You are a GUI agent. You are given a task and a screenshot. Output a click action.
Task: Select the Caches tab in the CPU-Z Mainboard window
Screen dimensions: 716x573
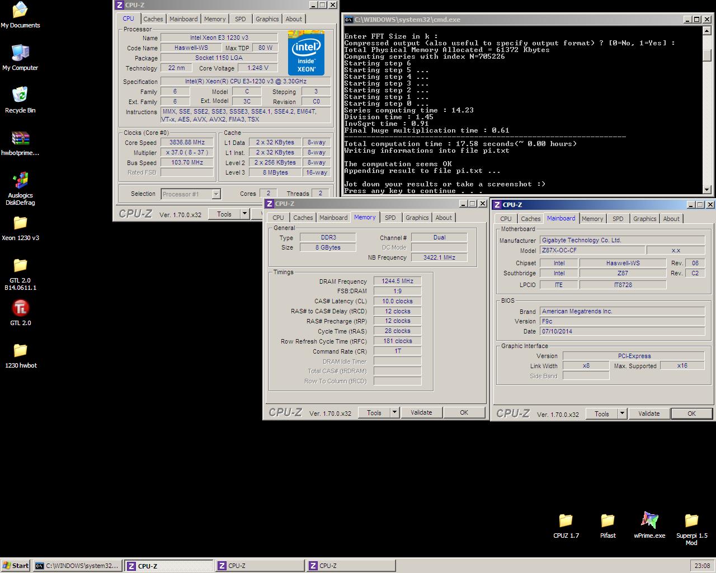(530, 219)
